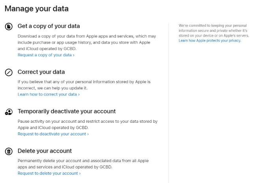Click the trash icon beside Delete your account
The width and height of the screenshot is (268, 183).
click(9, 152)
